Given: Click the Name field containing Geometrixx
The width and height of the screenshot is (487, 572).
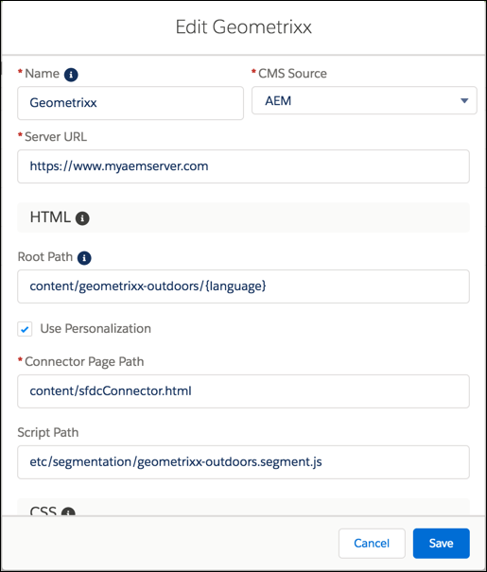Looking at the screenshot, I should point(130,103).
